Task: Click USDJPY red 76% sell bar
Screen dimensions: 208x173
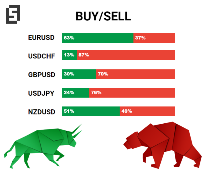Action: [132, 93]
